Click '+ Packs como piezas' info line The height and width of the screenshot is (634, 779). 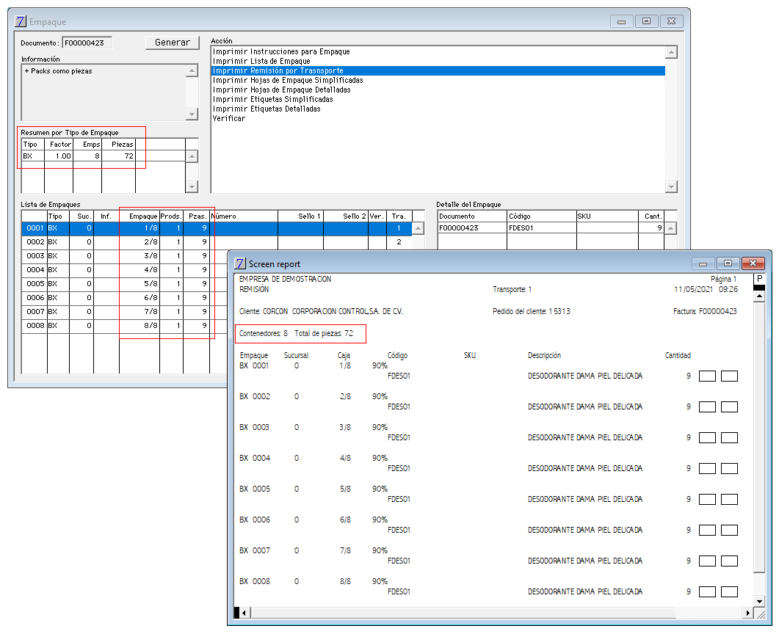click(x=59, y=71)
